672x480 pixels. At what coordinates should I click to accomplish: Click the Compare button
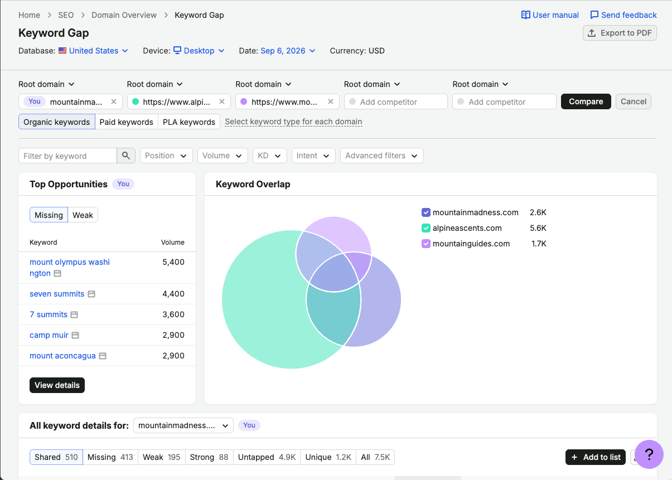[x=586, y=101]
